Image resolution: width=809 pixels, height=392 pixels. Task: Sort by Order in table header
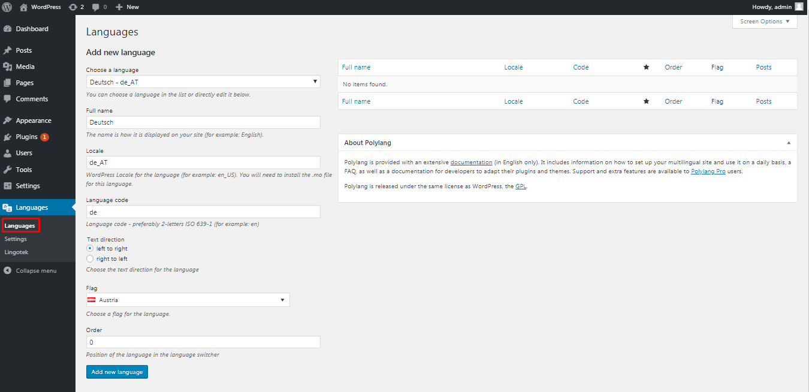pyautogui.click(x=674, y=67)
